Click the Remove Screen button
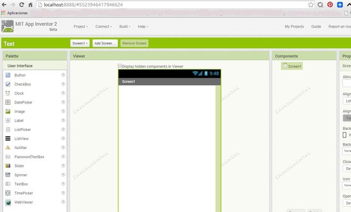 point(134,43)
